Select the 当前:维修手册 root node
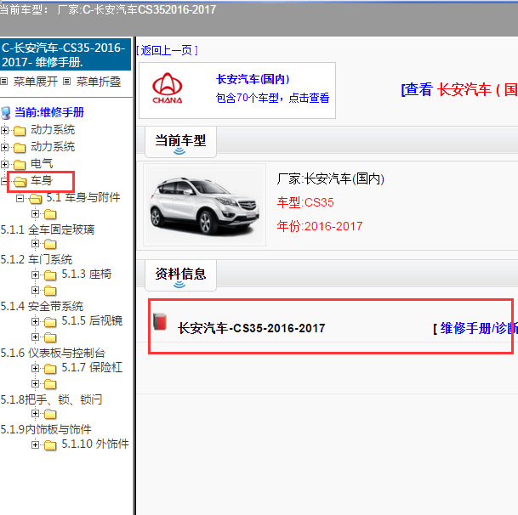The image size is (518, 515). tap(49, 112)
